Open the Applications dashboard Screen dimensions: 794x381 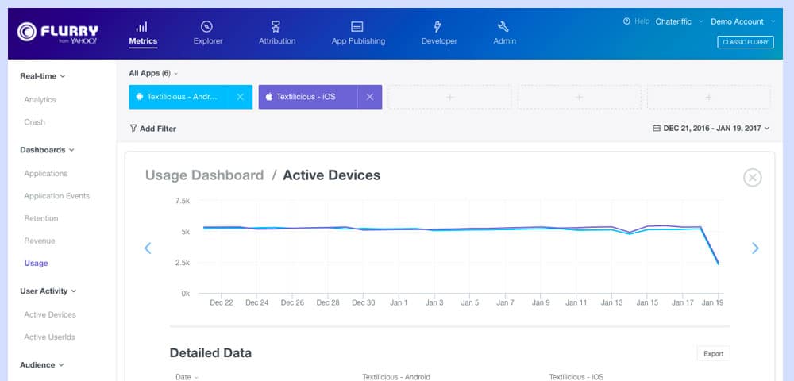(45, 174)
